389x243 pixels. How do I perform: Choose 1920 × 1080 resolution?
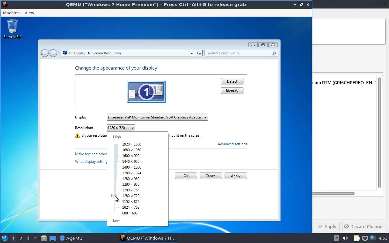(x=132, y=144)
